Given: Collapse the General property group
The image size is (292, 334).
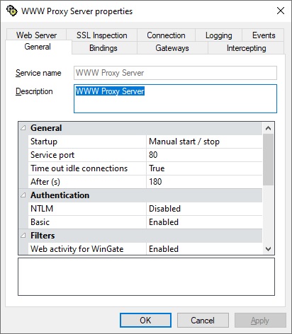Looking at the screenshot, I should 23,128.
